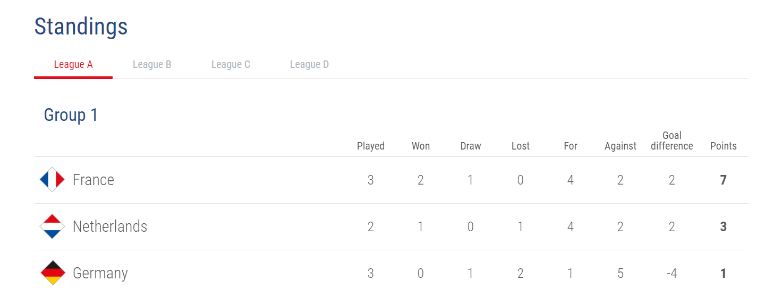Select the Group 1 heading
782x298 pixels.
[71, 115]
